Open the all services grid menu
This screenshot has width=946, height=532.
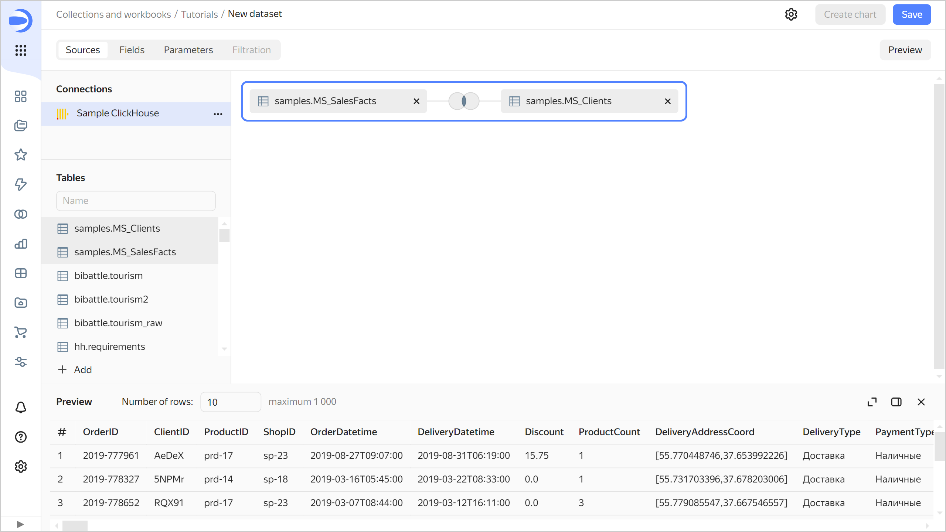pyautogui.click(x=21, y=50)
